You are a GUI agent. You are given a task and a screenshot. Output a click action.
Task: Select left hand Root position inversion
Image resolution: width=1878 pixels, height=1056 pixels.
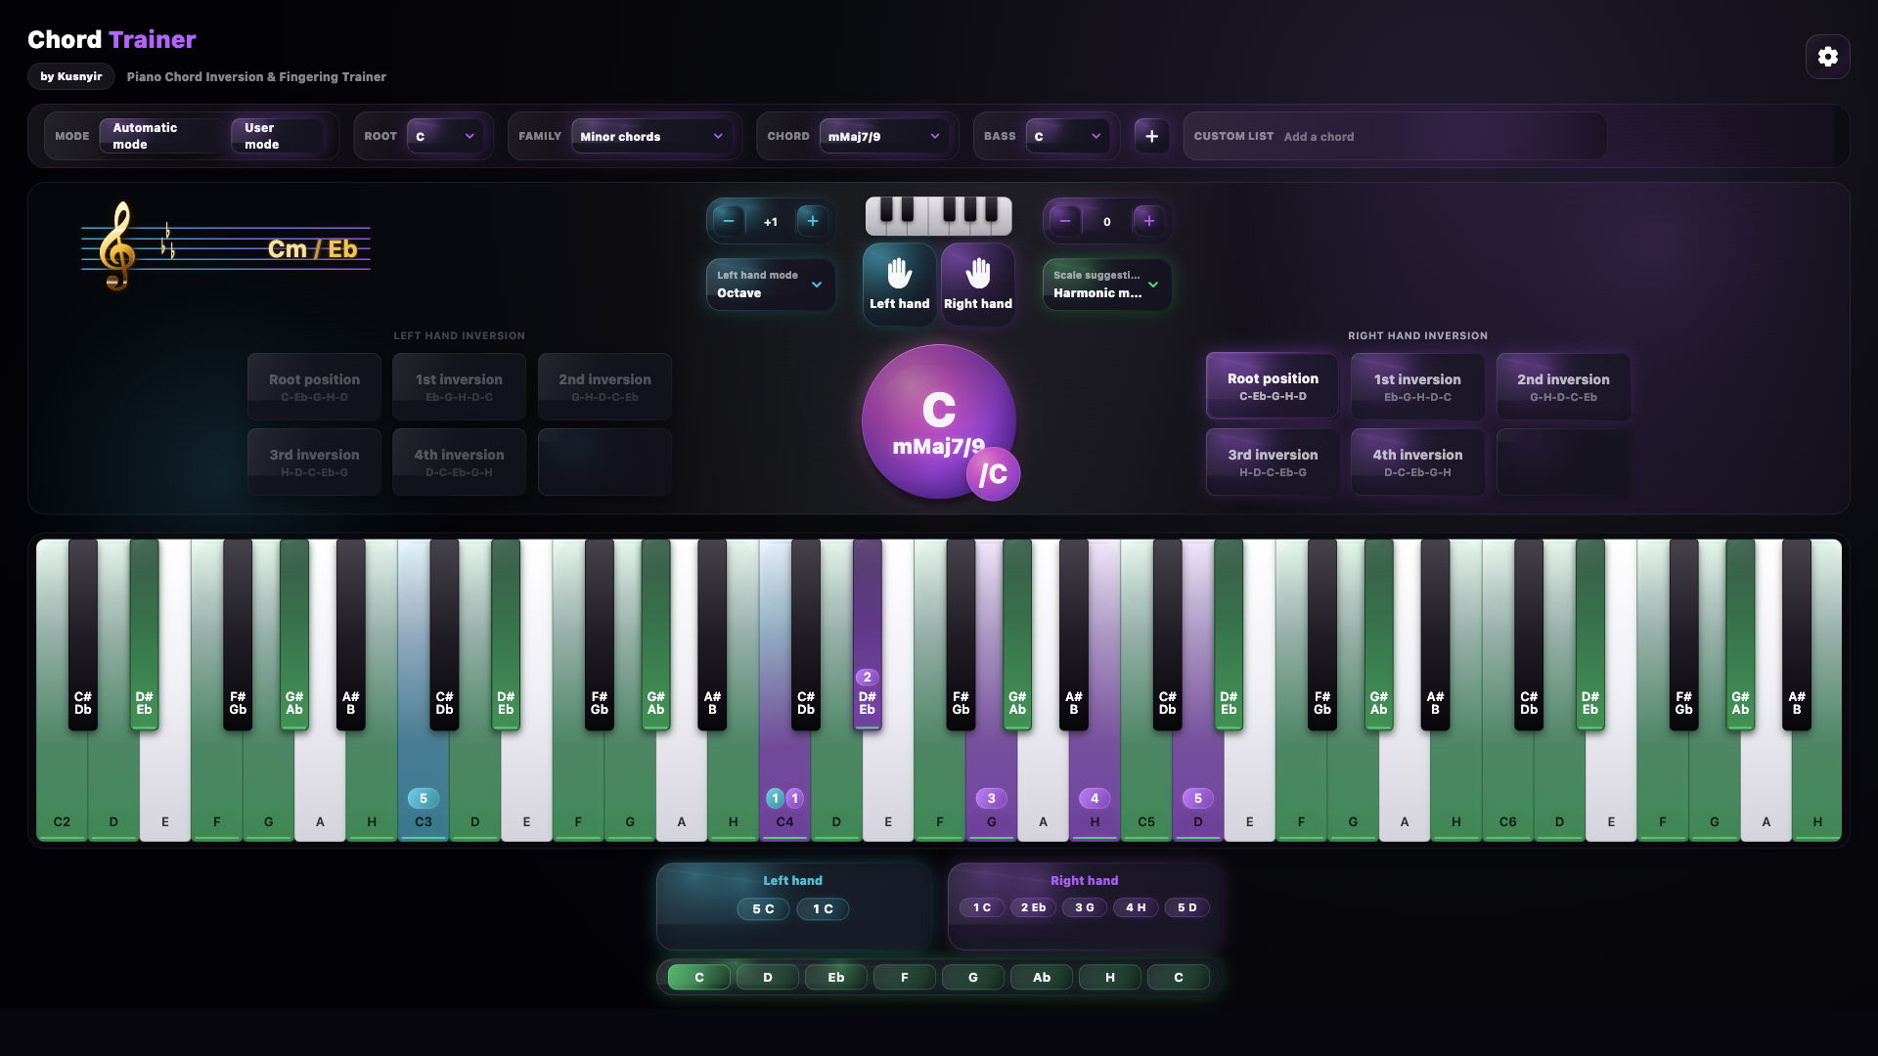point(314,386)
